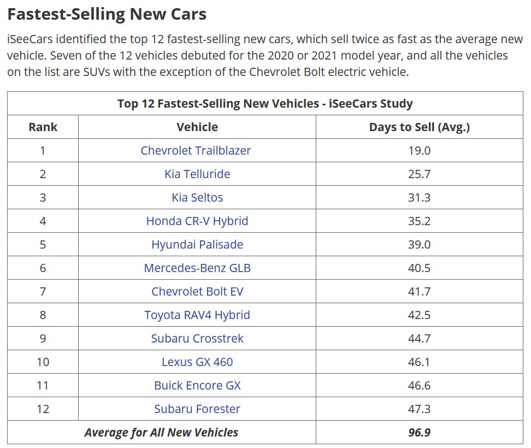Open the Subaru Forester link
The image size is (531, 448).
coord(197,409)
